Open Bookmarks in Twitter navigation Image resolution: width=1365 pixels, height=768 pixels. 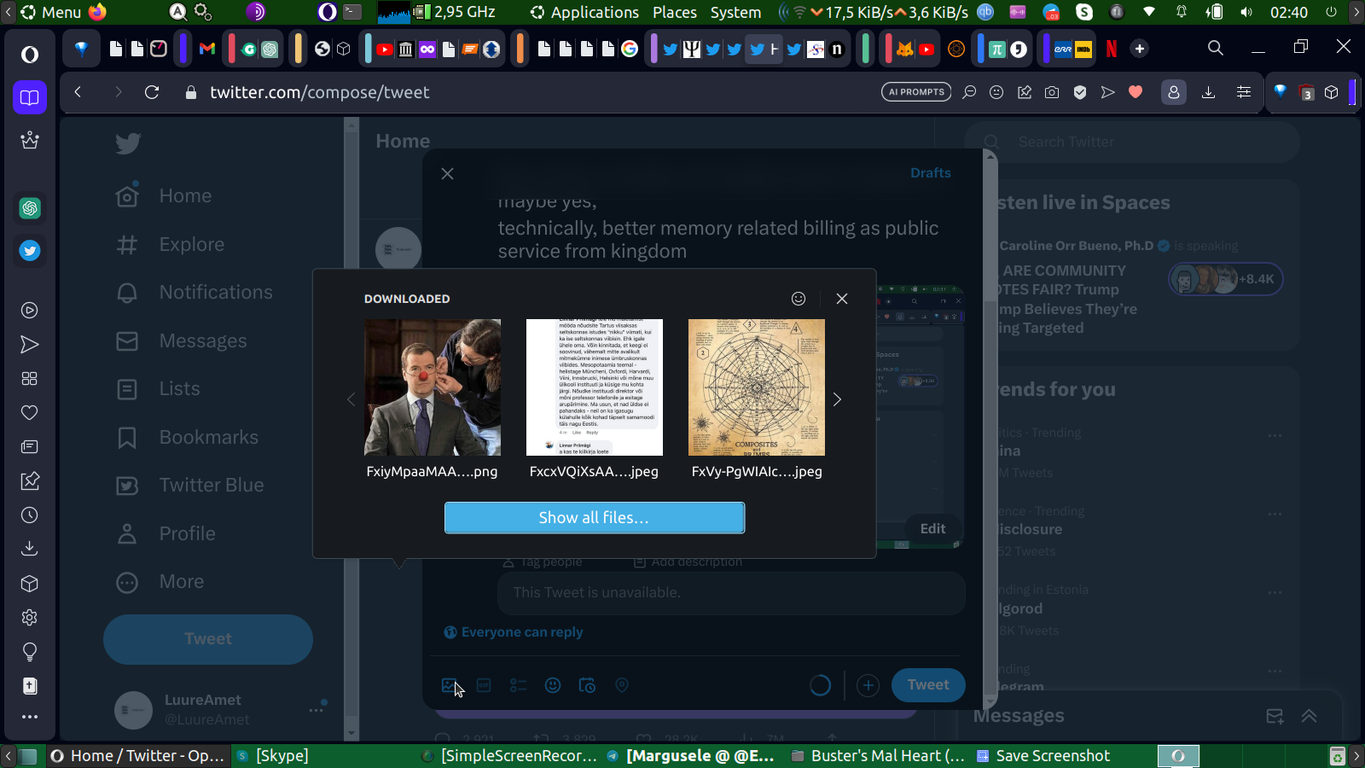pyautogui.click(x=188, y=438)
